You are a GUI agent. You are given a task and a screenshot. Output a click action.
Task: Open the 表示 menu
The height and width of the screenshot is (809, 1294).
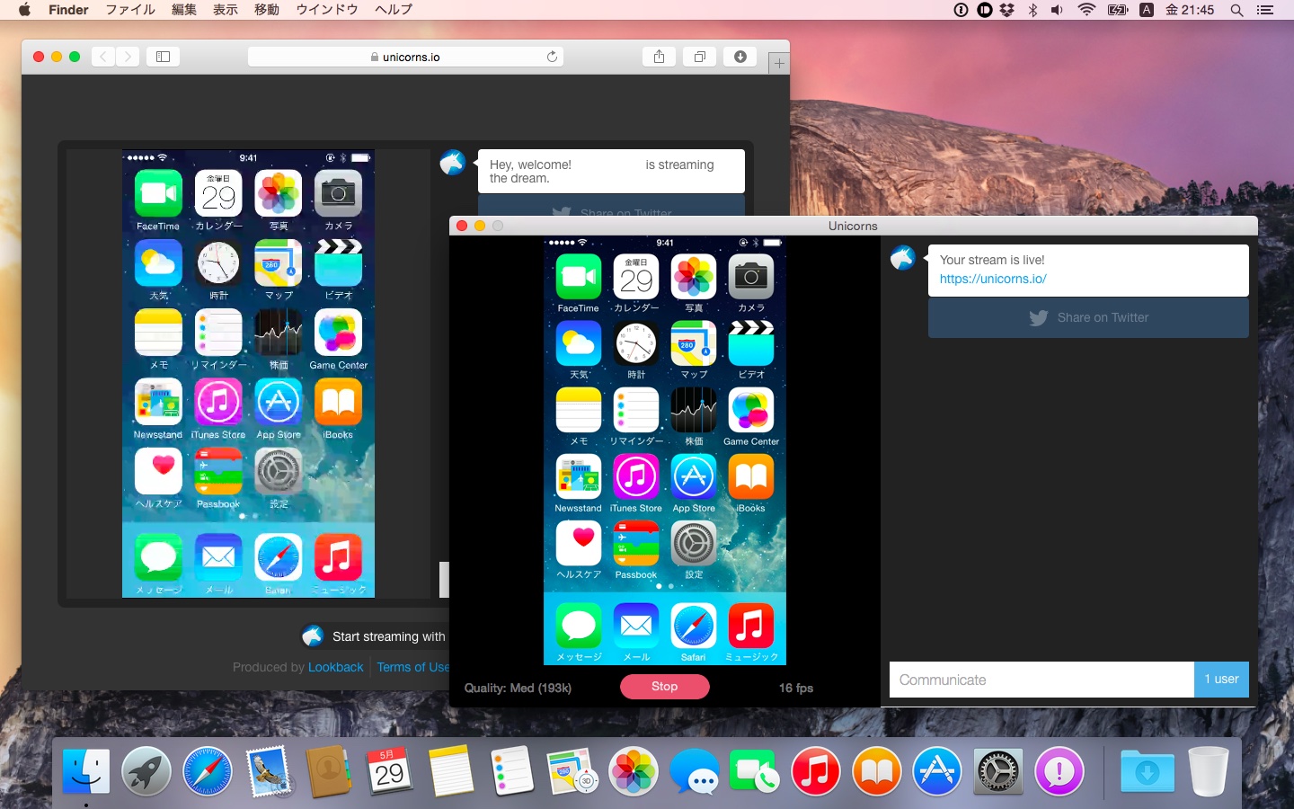coord(226,10)
